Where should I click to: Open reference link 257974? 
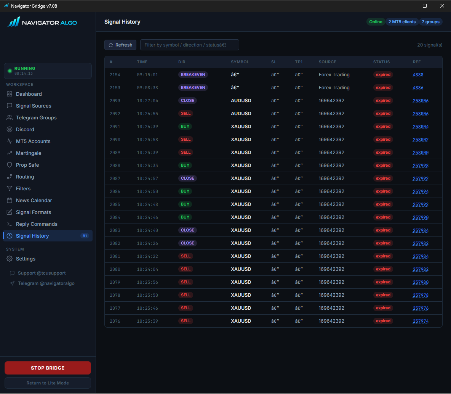coord(421,321)
